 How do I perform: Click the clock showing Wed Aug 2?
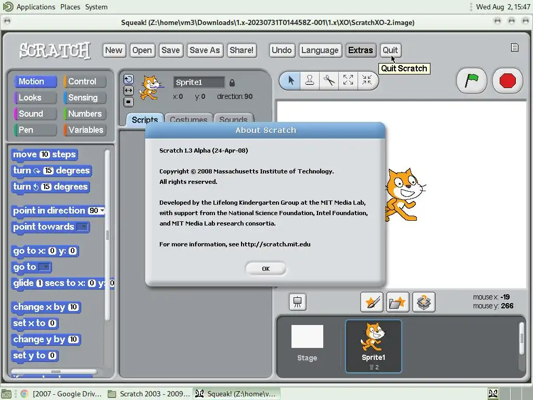point(503,7)
